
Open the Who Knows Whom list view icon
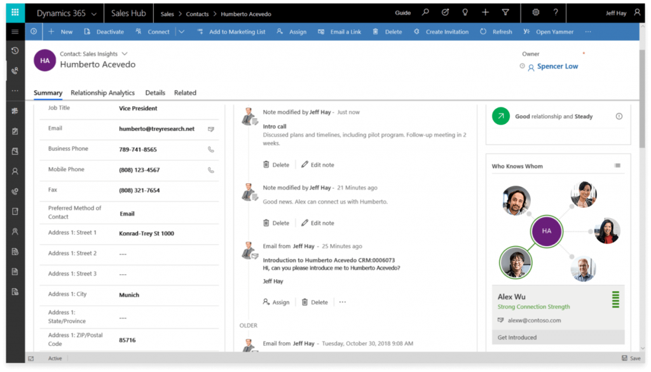click(617, 166)
